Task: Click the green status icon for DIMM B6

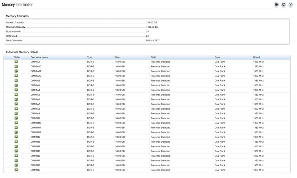Action: point(16,156)
